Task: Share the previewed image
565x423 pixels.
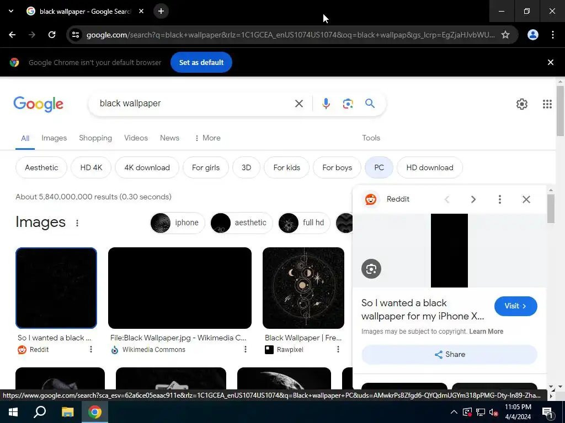Action: coord(449,354)
